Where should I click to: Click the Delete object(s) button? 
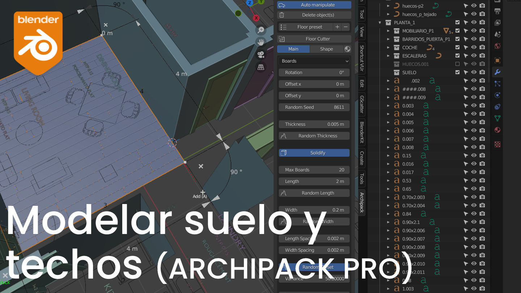pos(314,15)
